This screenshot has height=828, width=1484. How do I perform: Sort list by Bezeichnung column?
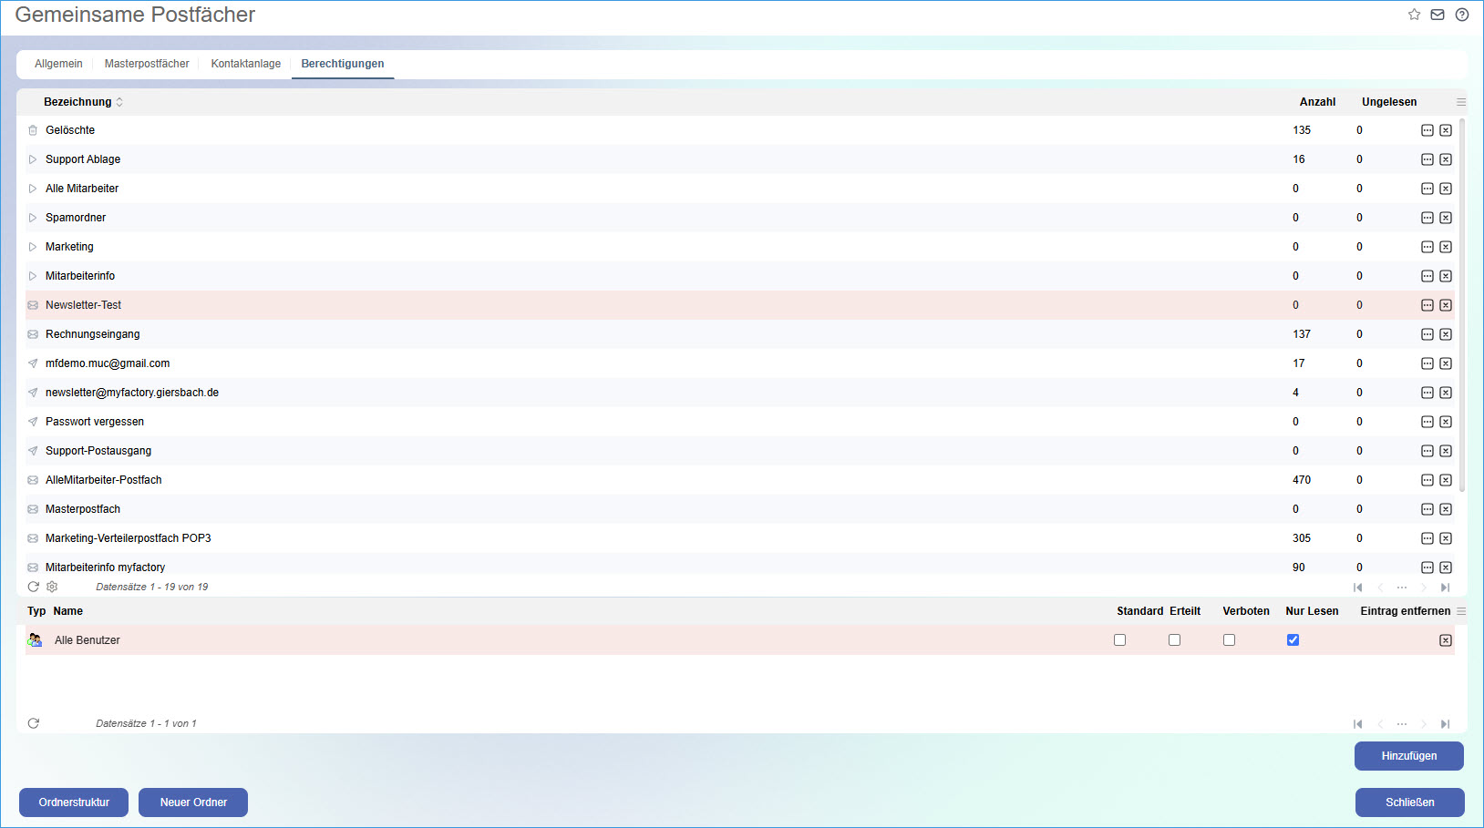pos(83,102)
